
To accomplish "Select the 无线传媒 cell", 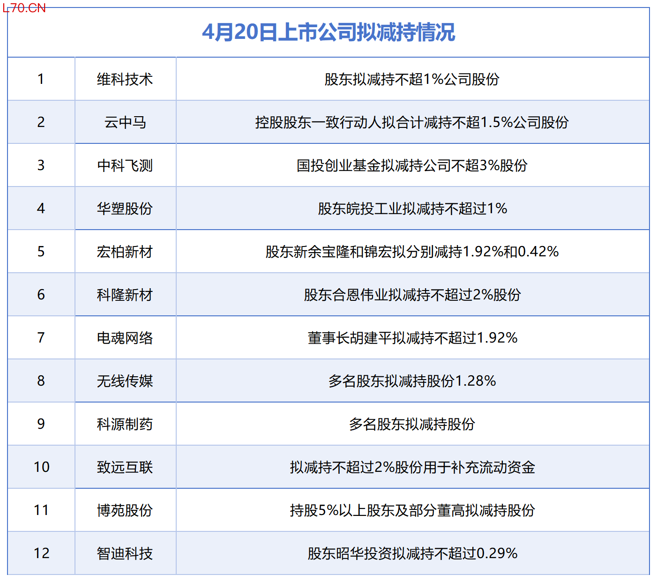I will 125,381.
